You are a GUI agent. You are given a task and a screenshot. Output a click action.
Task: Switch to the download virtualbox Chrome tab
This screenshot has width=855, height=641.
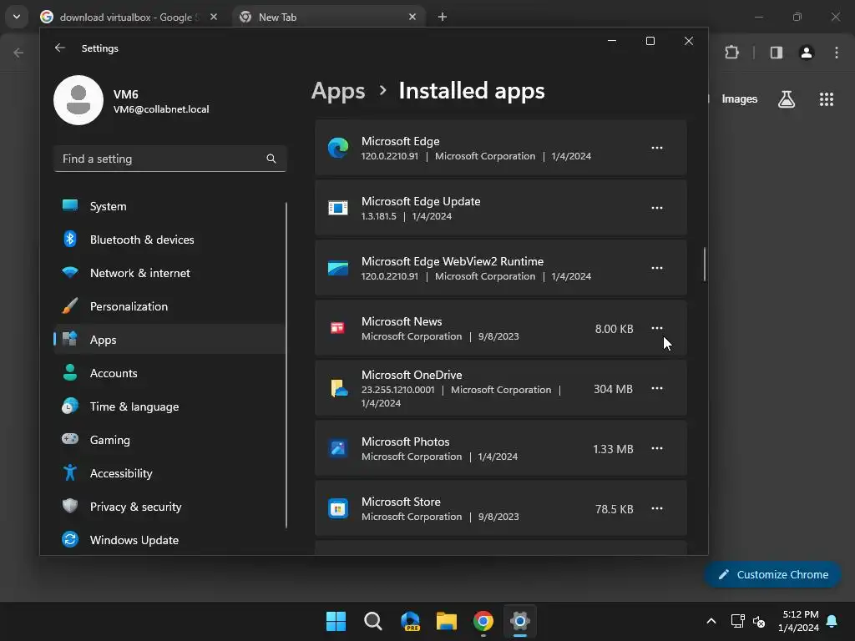point(129,17)
